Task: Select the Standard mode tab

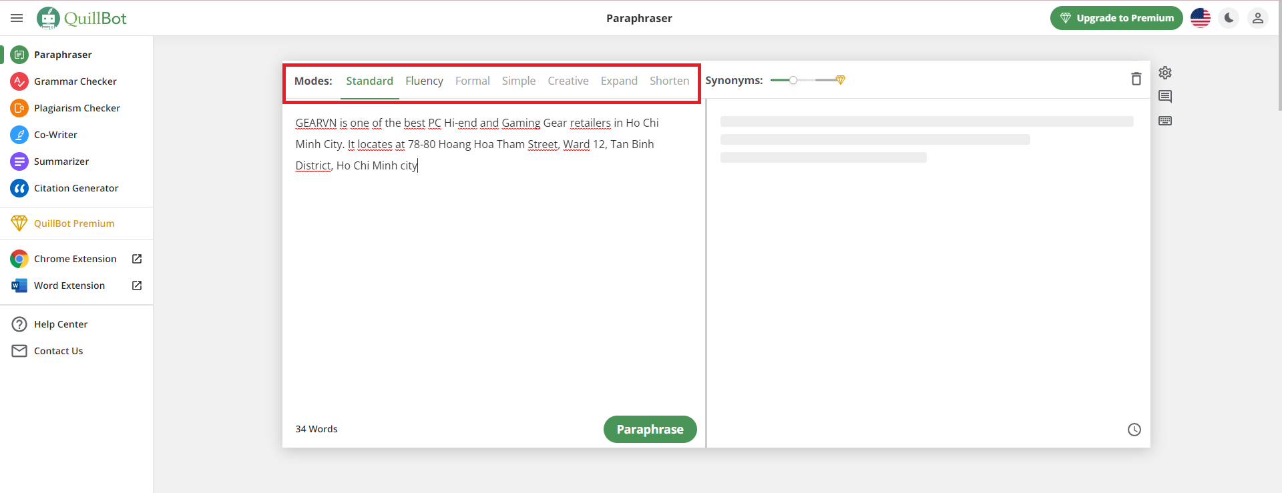Action: coord(370,81)
